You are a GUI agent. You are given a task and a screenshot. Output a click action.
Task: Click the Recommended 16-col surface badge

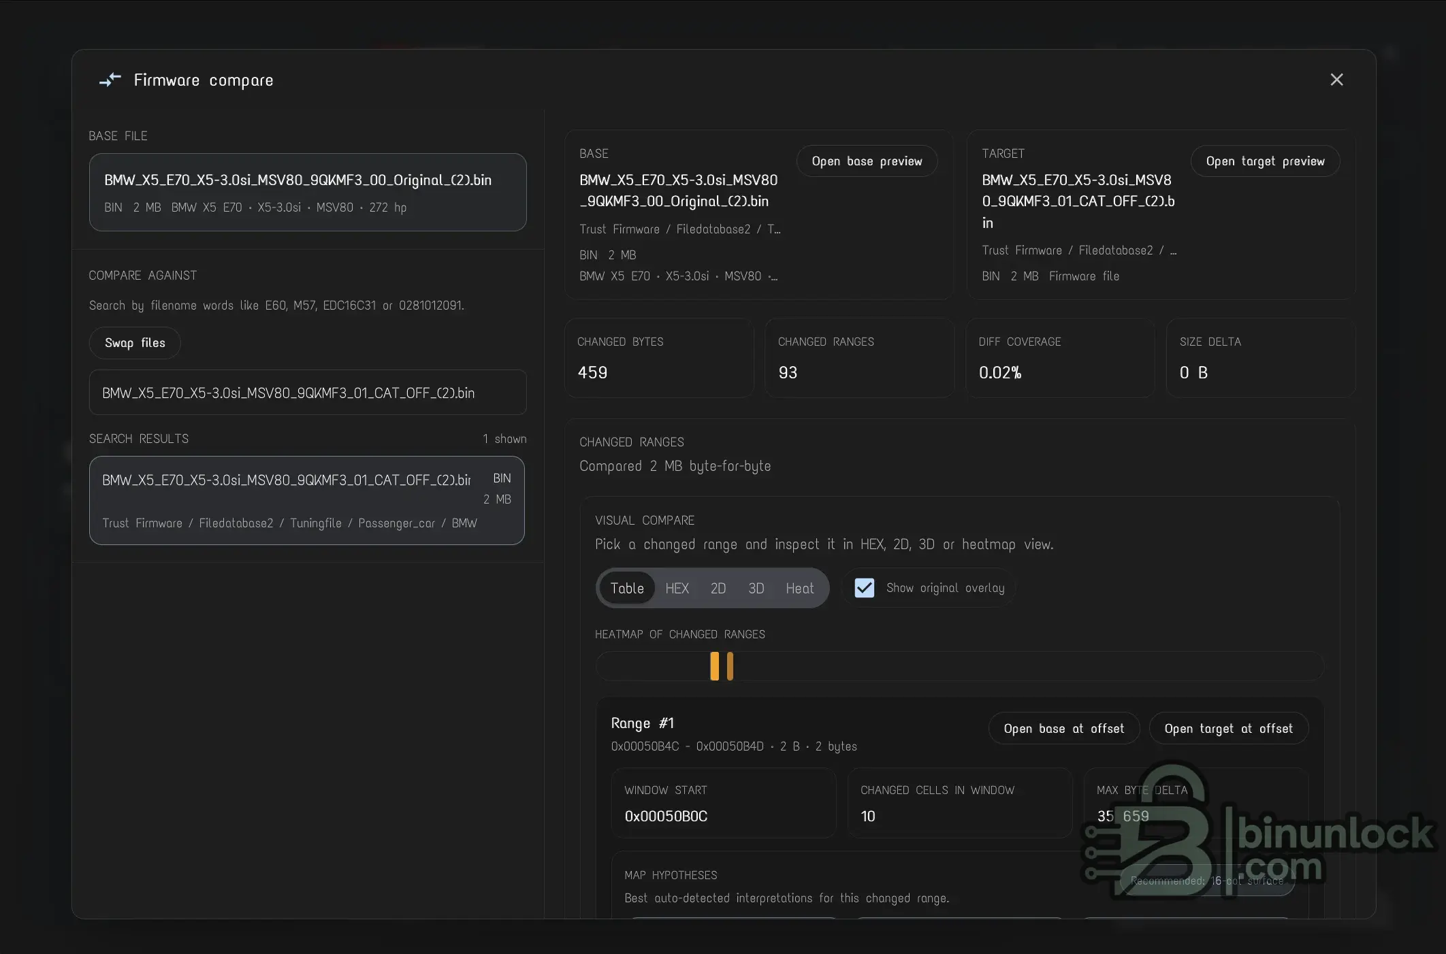1206,881
